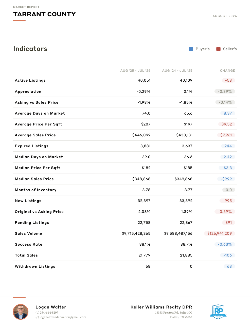This screenshot has width=251, height=327.
Task: Click the Withdrawn Listings change badge 68
Action: click(229, 266)
